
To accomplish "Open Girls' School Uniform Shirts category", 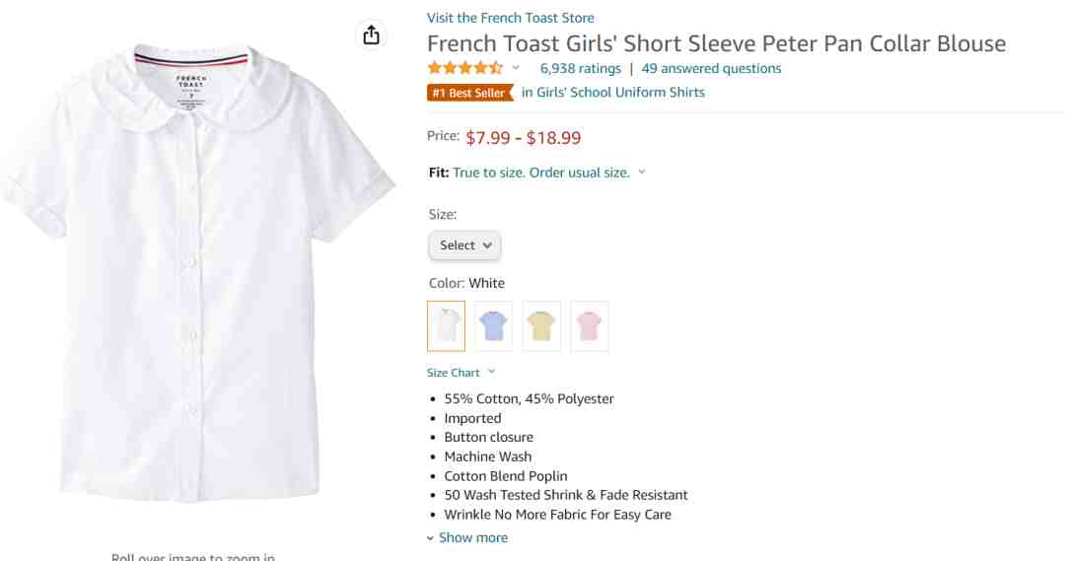I will pos(613,93).
